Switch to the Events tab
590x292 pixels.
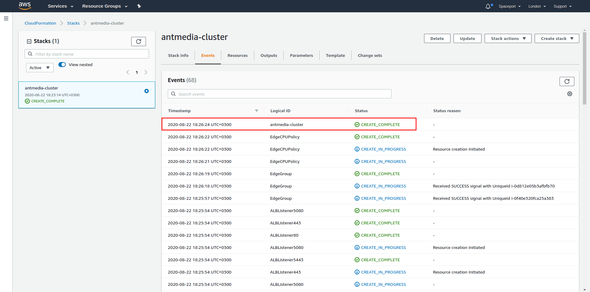point(208,55)
